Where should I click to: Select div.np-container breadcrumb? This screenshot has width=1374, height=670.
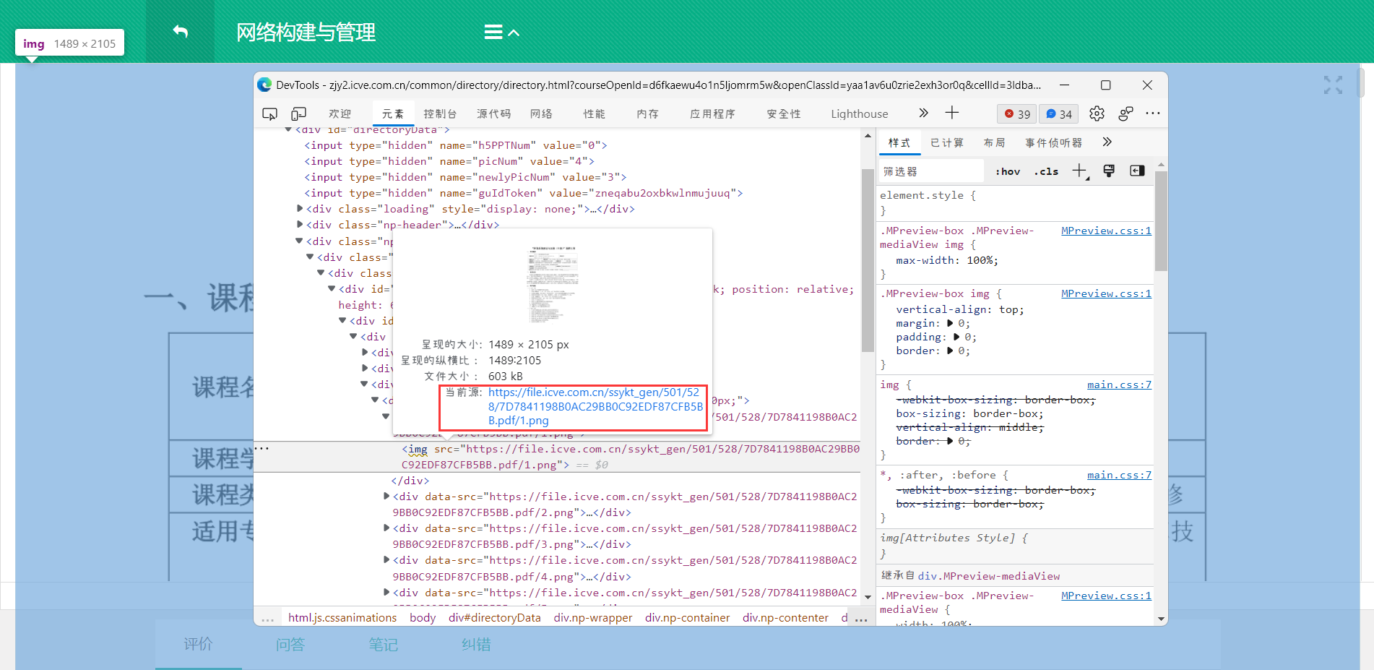(687, 617)
